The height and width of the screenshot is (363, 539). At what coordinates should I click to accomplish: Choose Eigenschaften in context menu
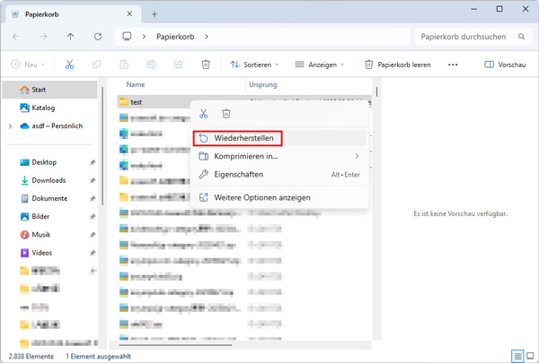[238, 174]
